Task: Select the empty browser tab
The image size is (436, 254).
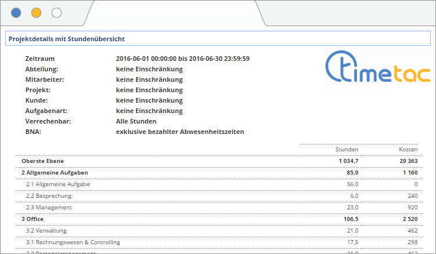Action: click(x=174, y=14)
